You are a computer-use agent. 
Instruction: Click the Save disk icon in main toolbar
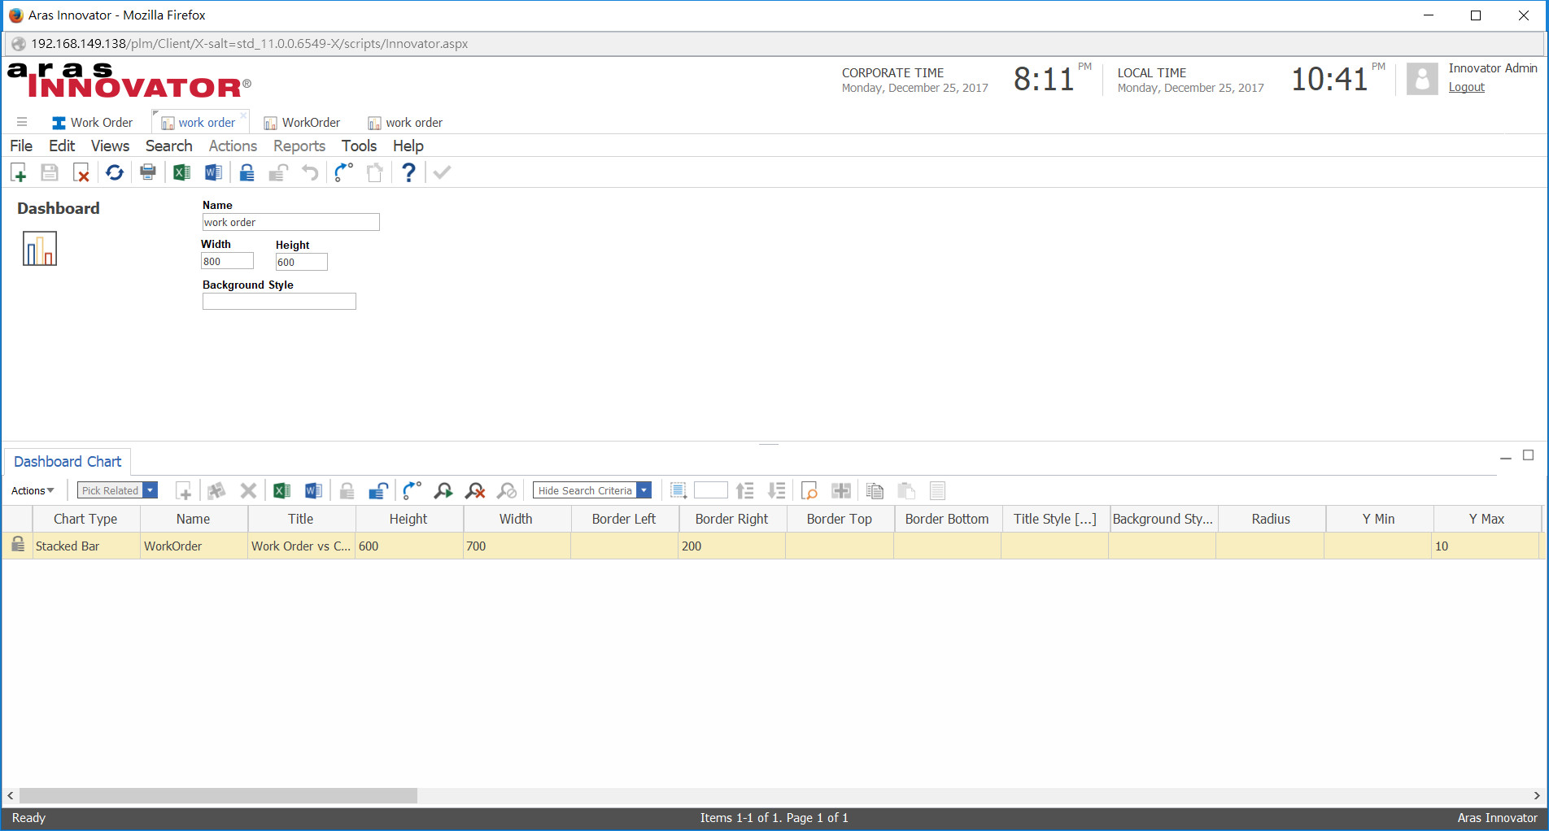(x=50, y=172)
